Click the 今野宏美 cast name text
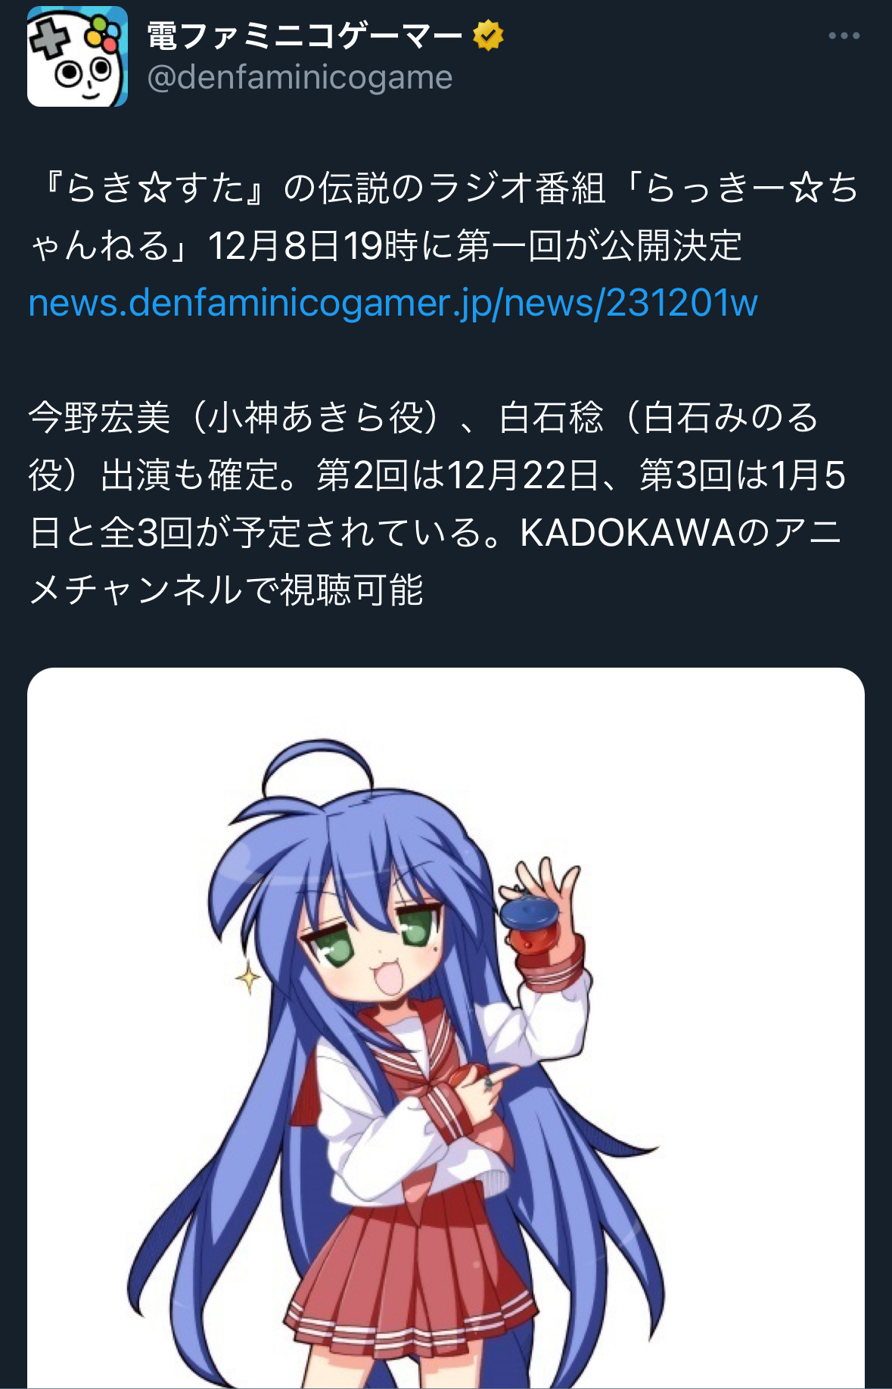The width and height of the screenshot is (892, 1389). click(x=99, y=417)
